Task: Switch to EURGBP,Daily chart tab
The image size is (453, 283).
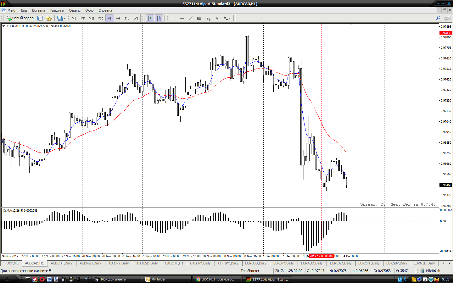Action: pos(397,263)
